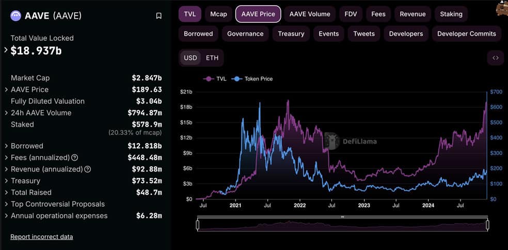Click the 2022 label on the chart axis
The height and width of the screenshot is (250, 508).
(299, 206)
